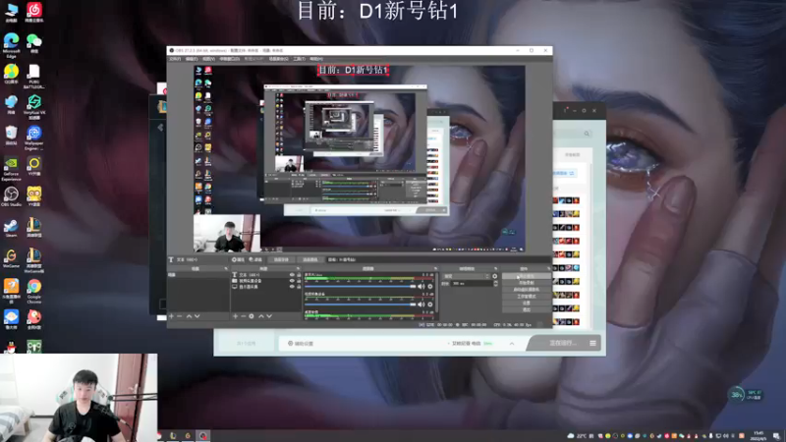
Task: Lock the display capture source
Action: pyautogui.click(x=299, y=287)
